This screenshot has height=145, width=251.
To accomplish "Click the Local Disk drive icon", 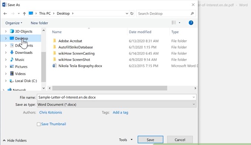I will (12, 81).
